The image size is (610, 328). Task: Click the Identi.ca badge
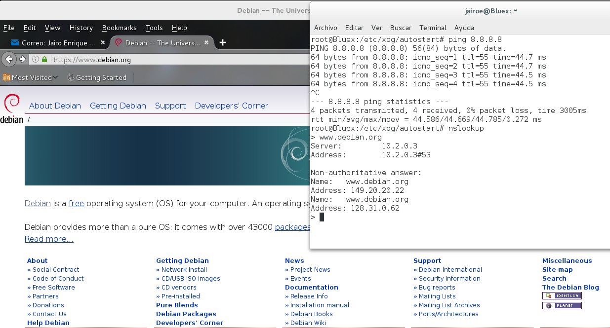(562, 296)
